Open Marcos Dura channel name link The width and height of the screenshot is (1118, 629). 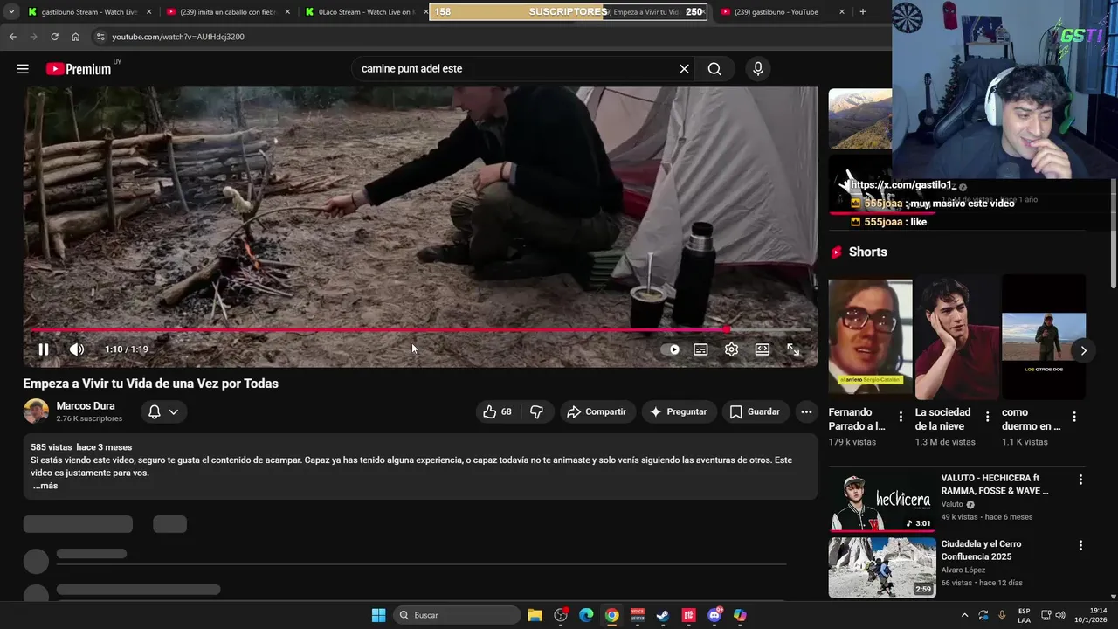tap(86, 406)
